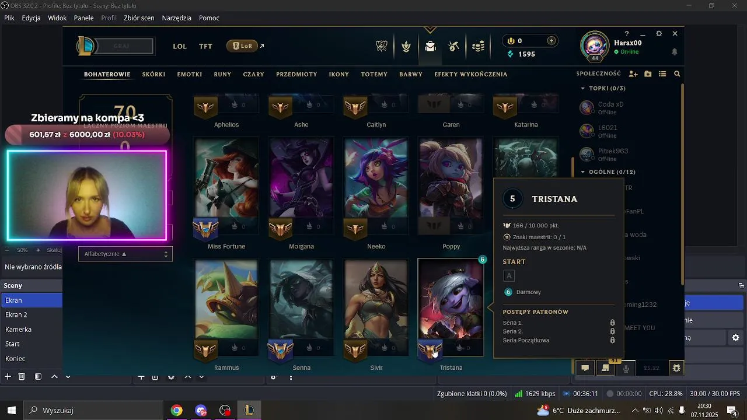
Task: Open the Alfabetycznie sort dropdown
Action: click(125, 254)
